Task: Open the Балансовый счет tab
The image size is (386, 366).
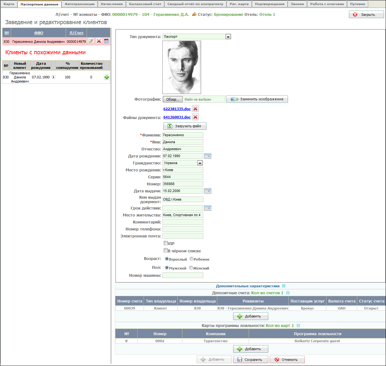Action: [145, 4]
